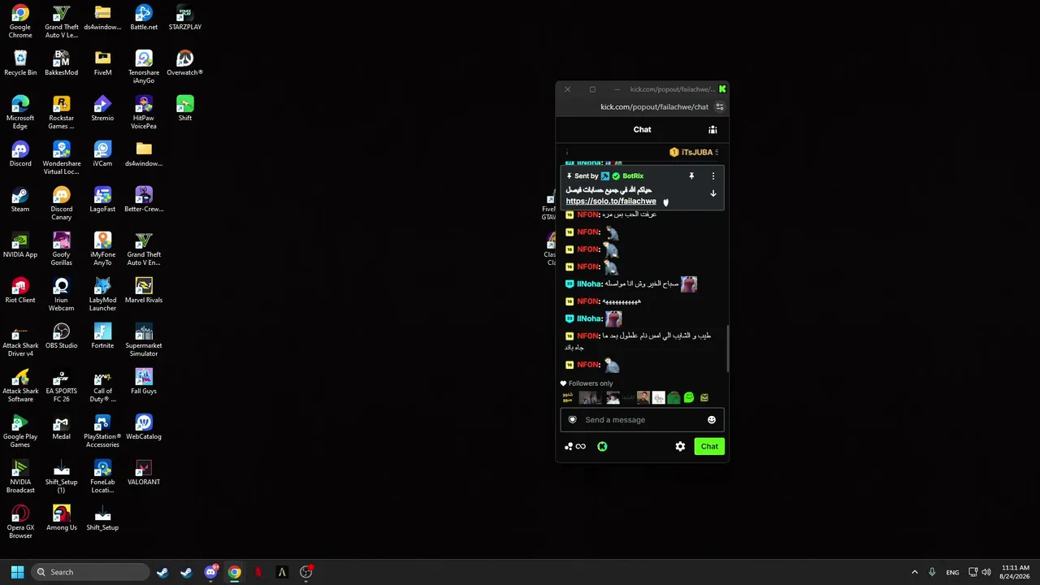Open Stremio desktop shortcut

pyautogui.click(x=102, y=109)
